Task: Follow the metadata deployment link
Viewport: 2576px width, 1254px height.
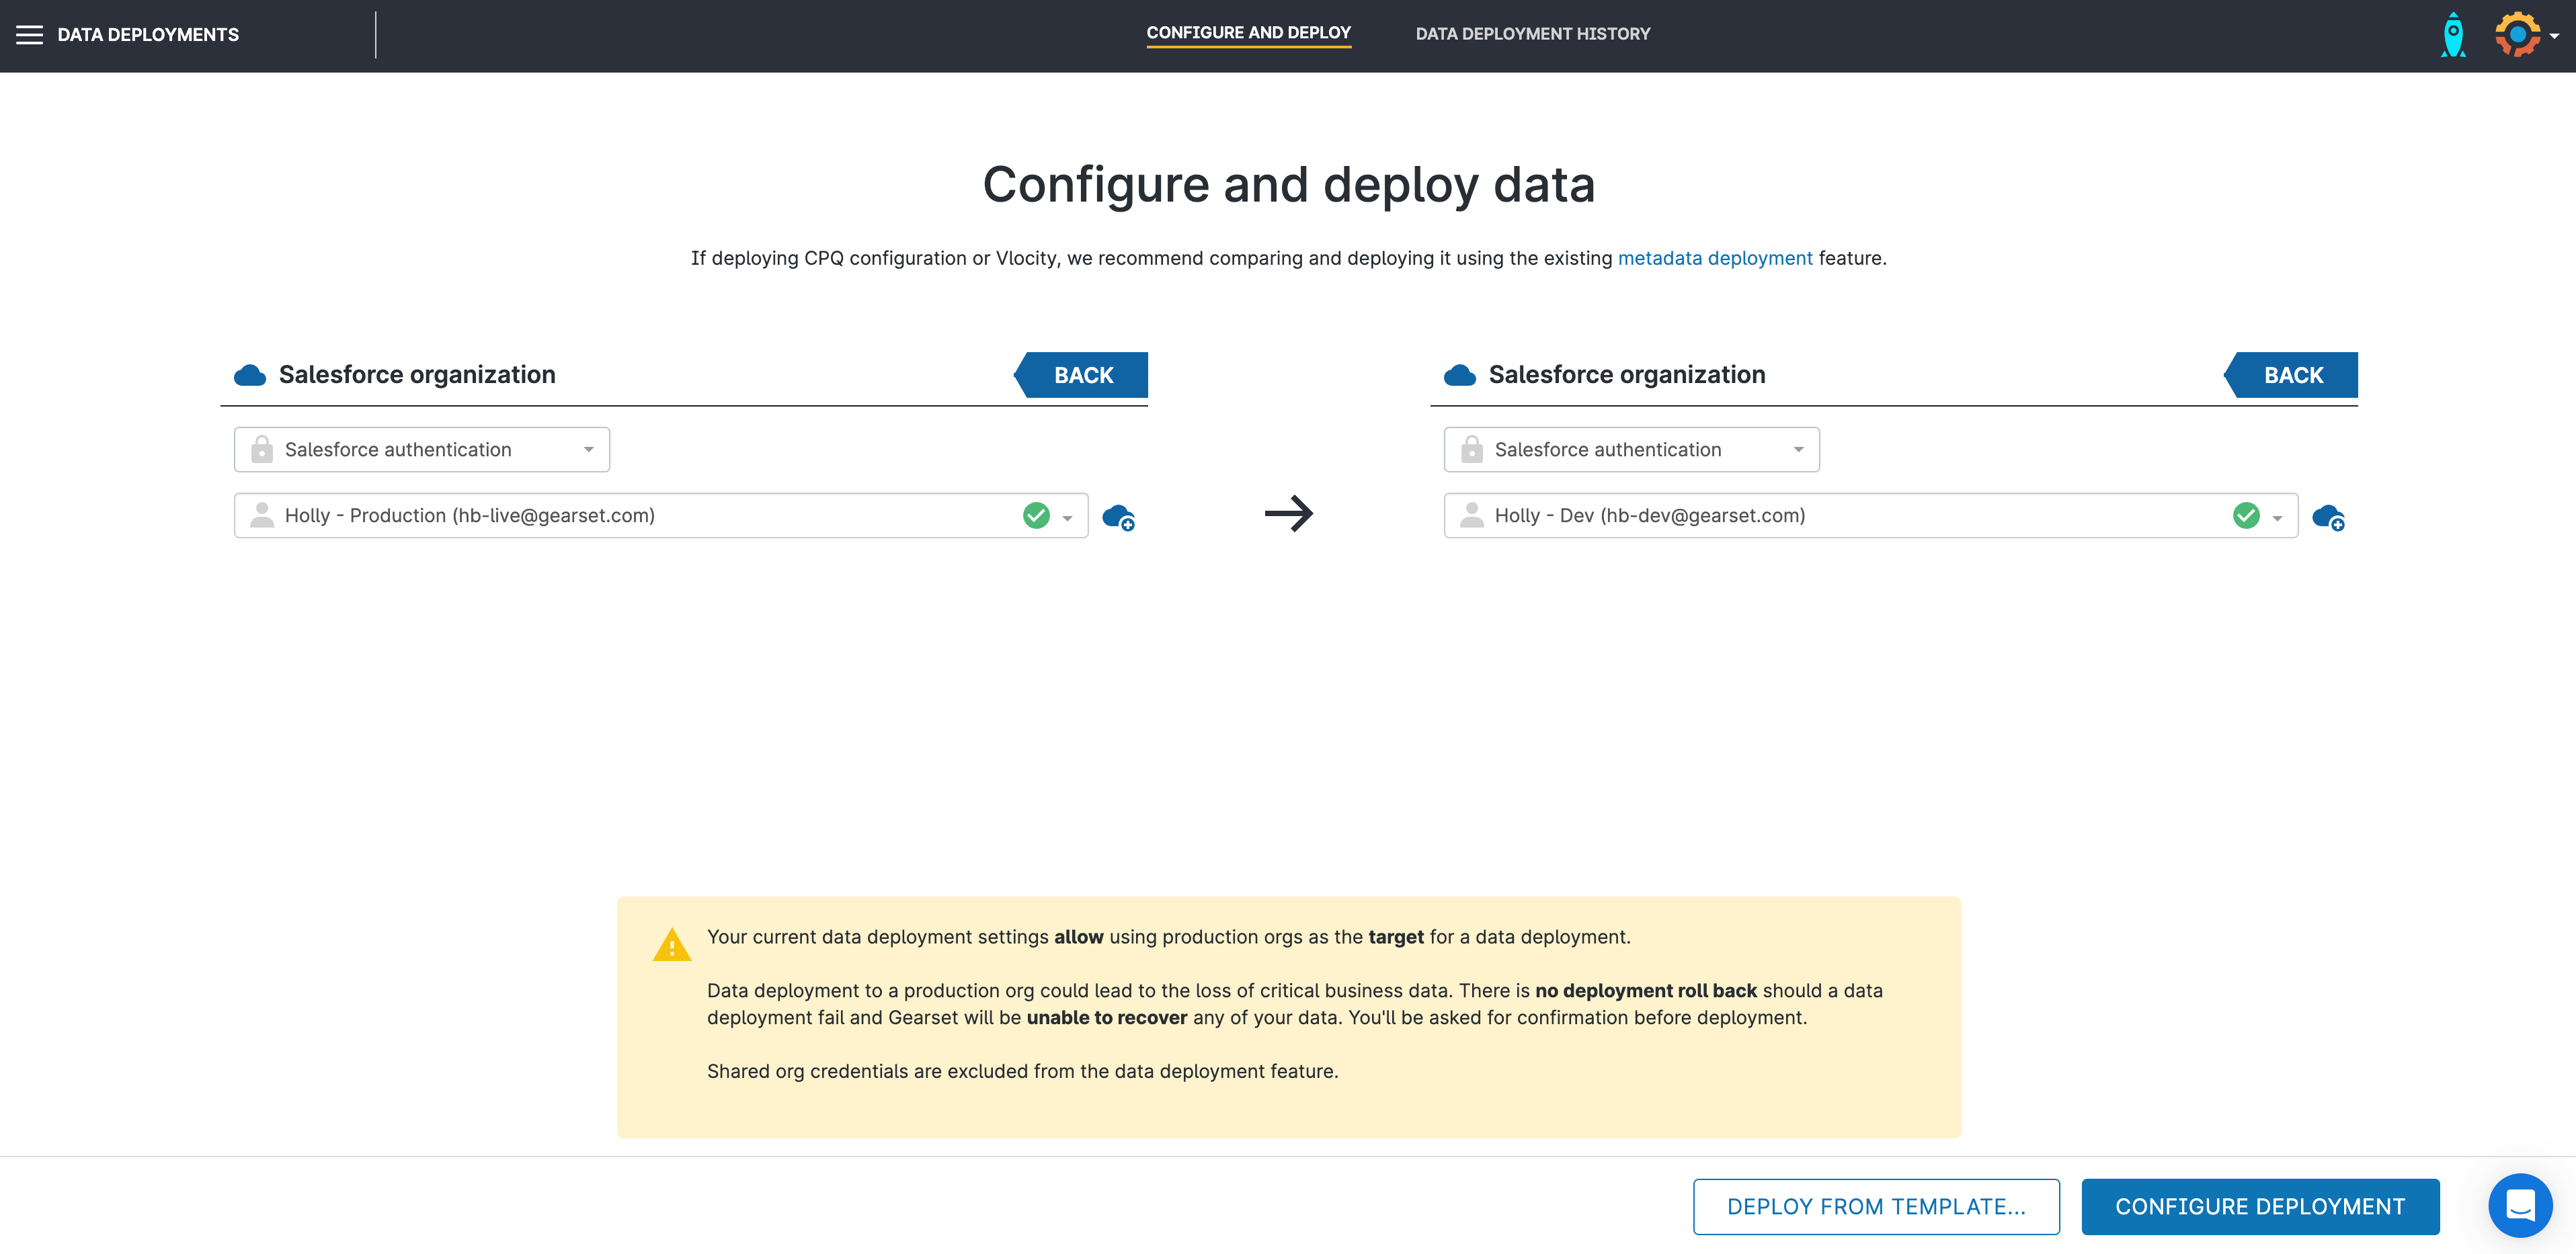Action: click(1714, 258)
